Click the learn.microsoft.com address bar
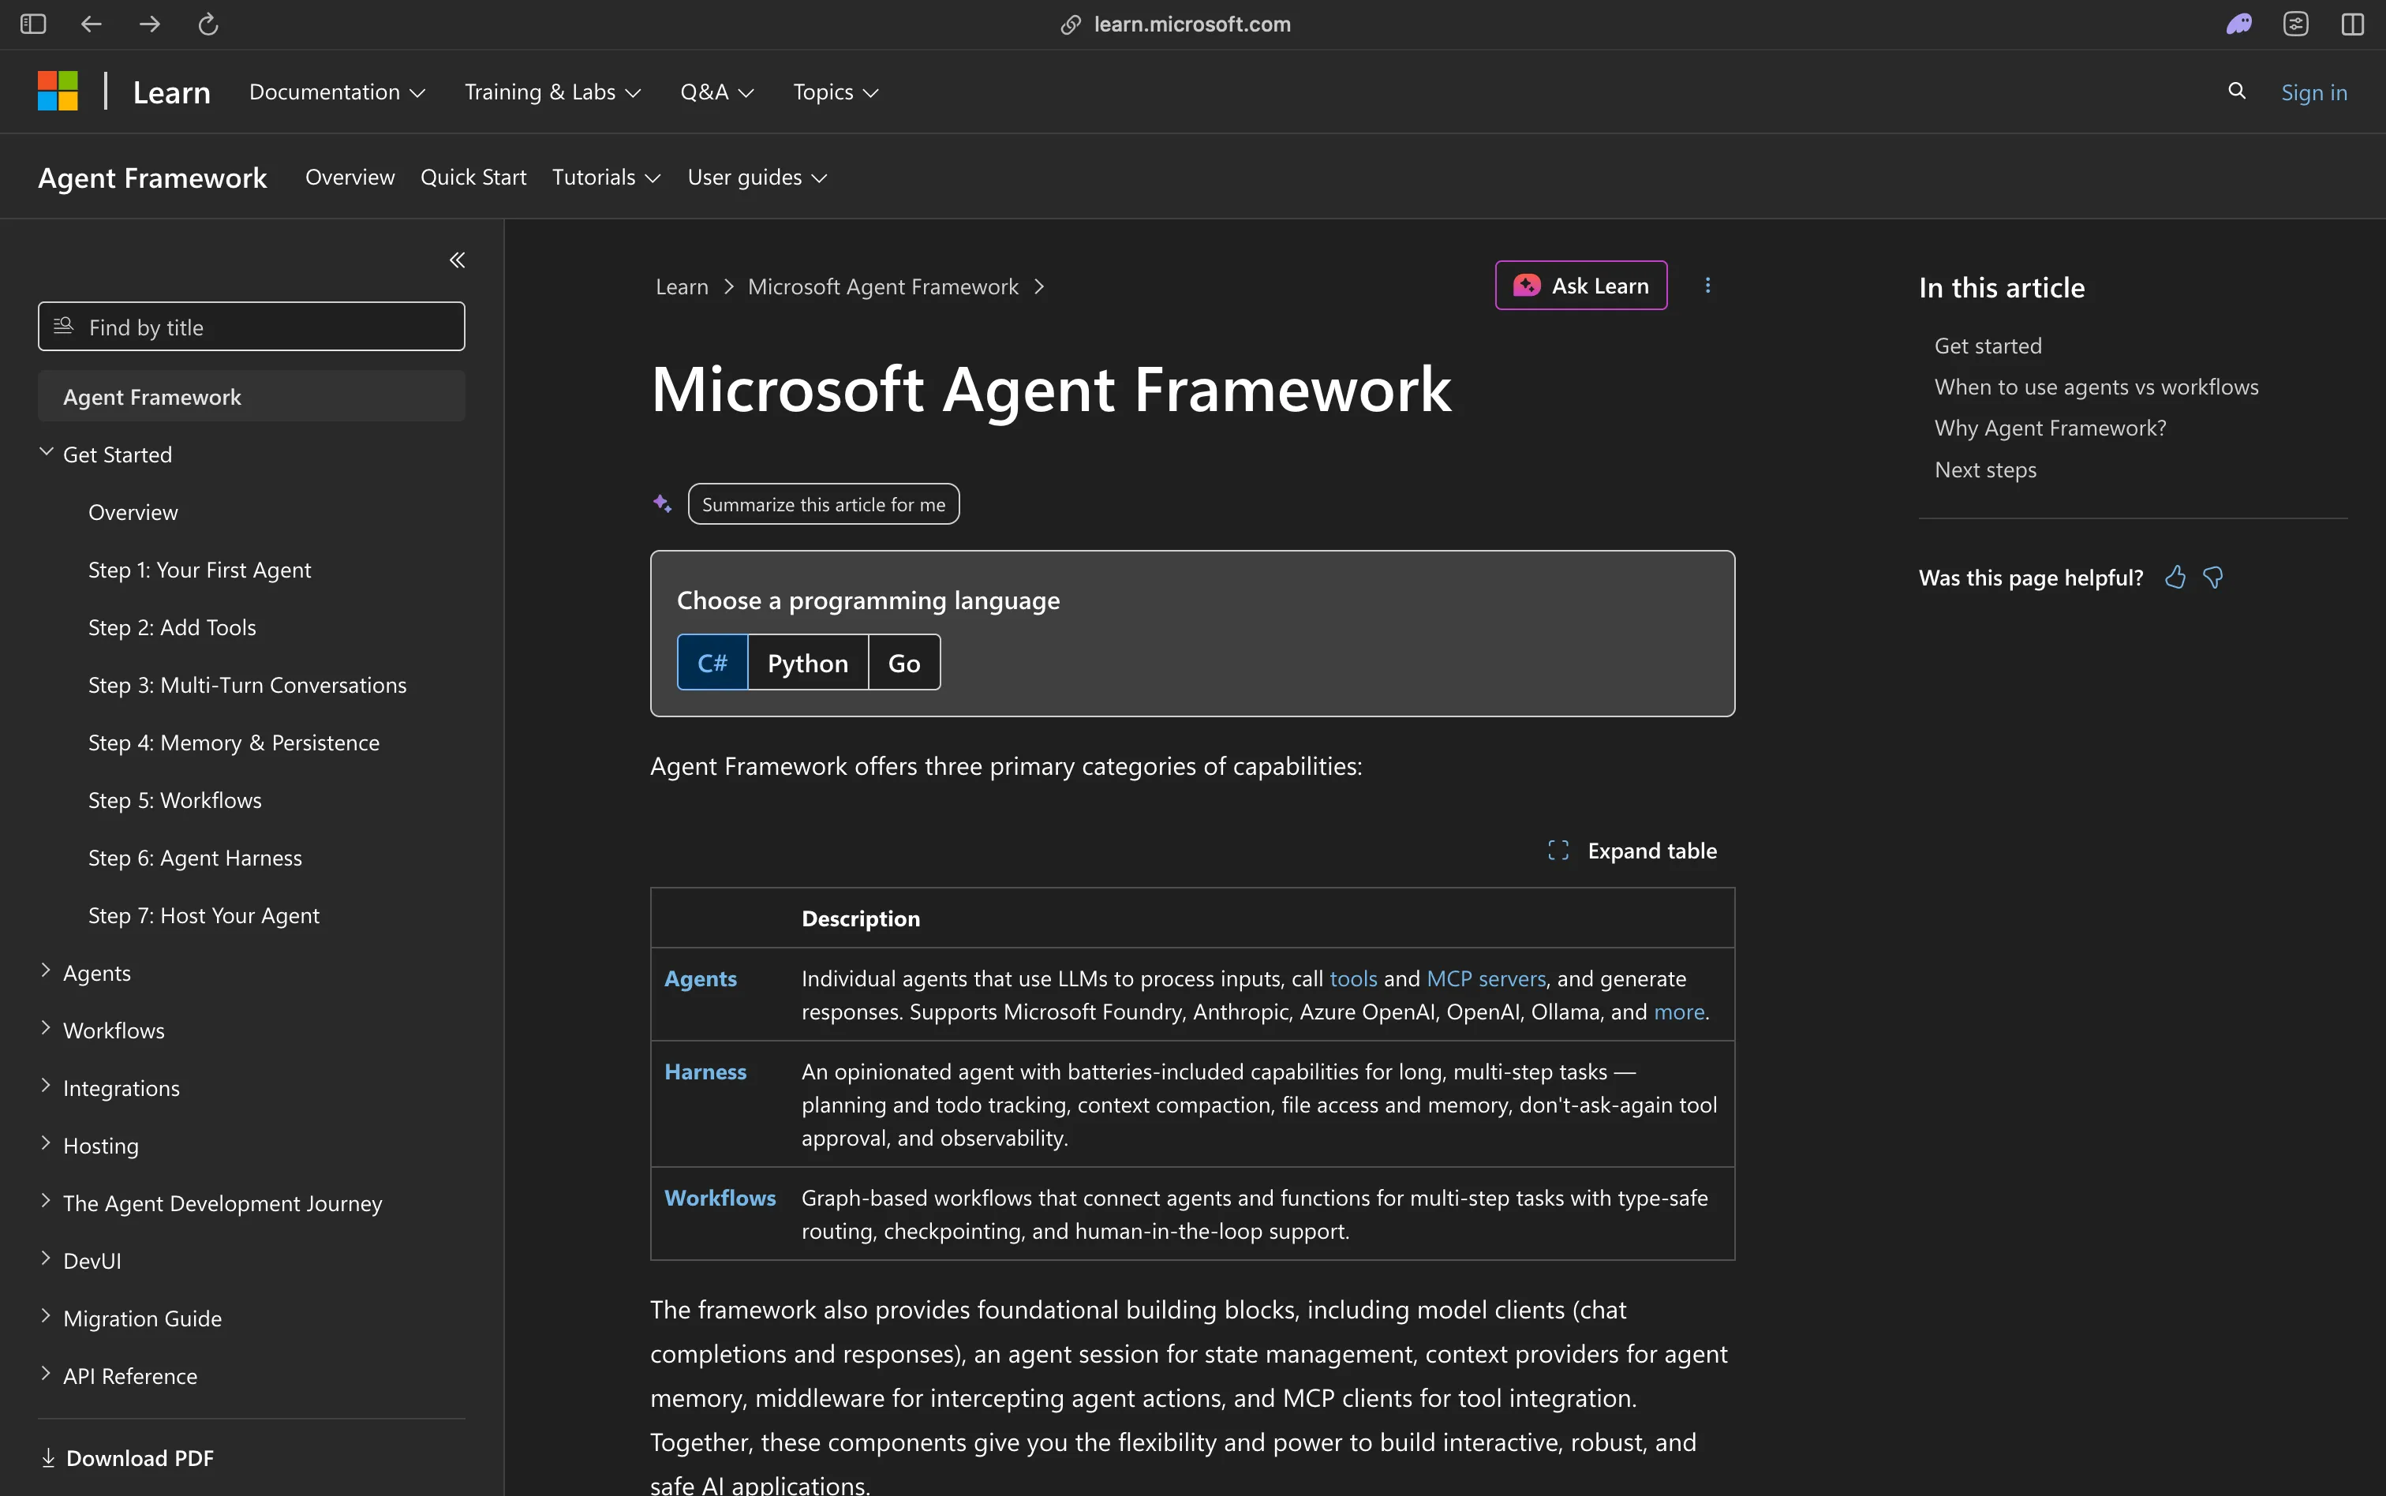The height and width of the screenshot is (1496, 2386). (x=1192, y=24)
